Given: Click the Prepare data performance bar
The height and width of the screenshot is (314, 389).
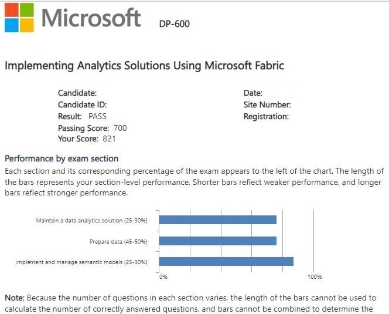Looking at the screenshot, I should tap(217, 241).
